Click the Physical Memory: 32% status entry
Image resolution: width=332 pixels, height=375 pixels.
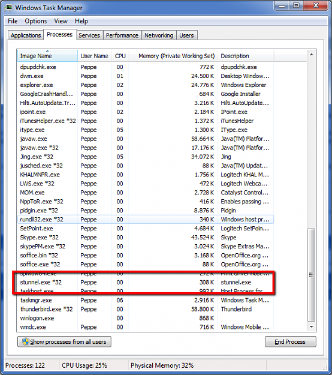tap(162, 365)
